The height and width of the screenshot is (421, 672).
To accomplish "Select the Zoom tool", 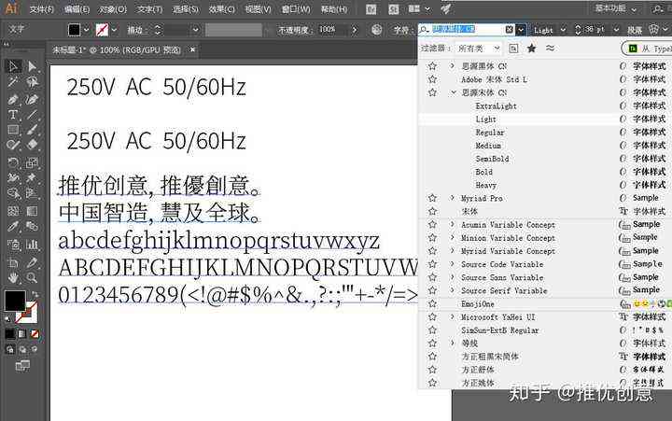I will [32, 278].
